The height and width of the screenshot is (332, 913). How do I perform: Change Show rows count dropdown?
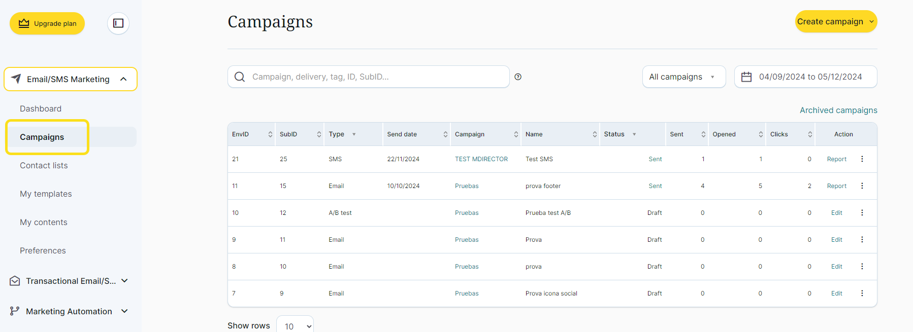(x=295, y=326)
